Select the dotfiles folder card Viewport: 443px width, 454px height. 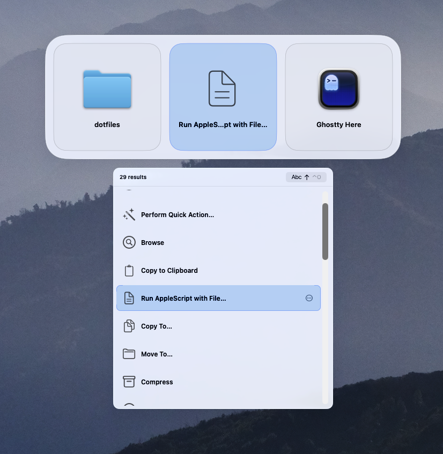tap(107, 97)
